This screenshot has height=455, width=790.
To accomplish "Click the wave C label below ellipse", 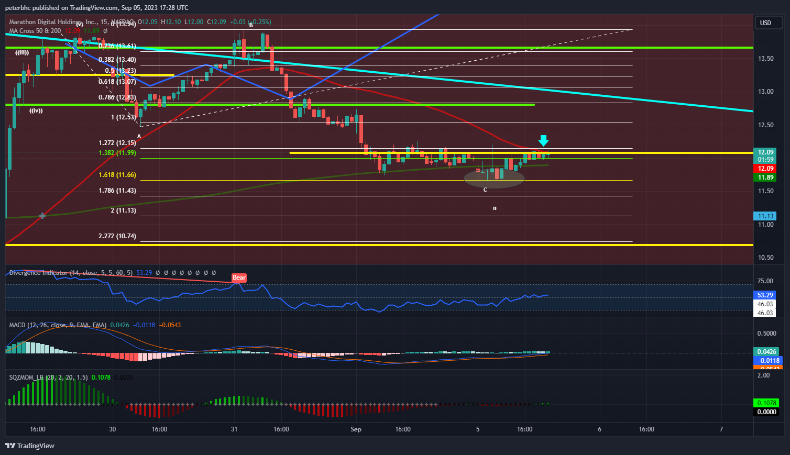I will tap(485, 190).
